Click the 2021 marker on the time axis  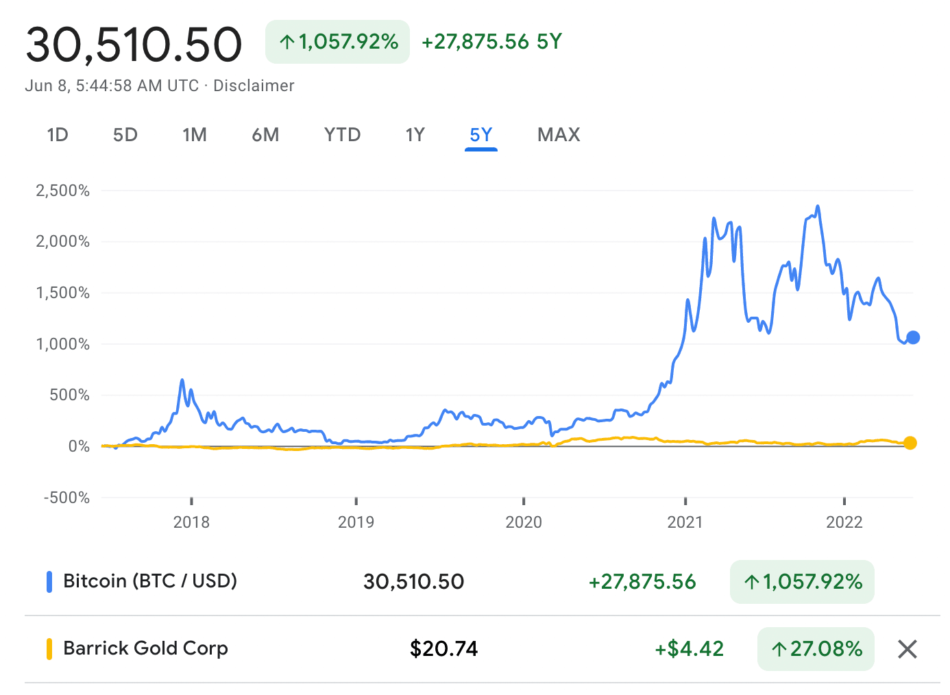[x=685, y=522]
